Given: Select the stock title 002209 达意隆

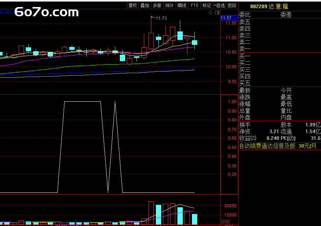Looking at the screenshot, I should click(x=269, y=6).
